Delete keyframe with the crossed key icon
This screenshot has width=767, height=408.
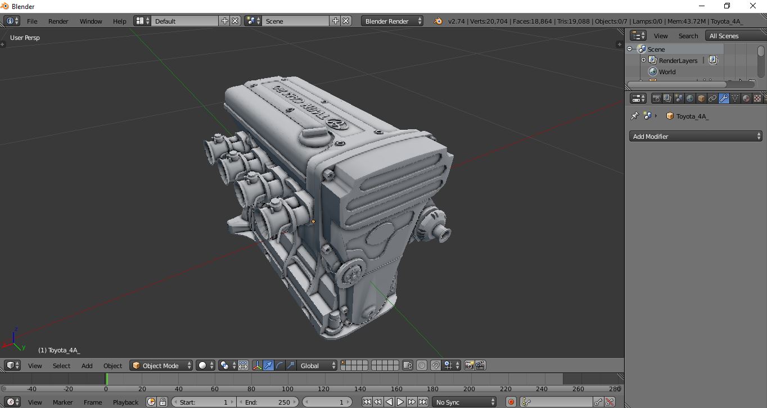click(x=610, y=402)
